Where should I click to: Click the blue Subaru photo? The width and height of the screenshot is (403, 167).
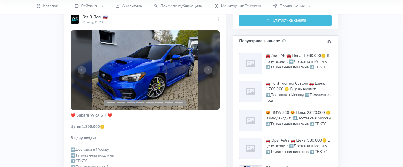[145, 70]
